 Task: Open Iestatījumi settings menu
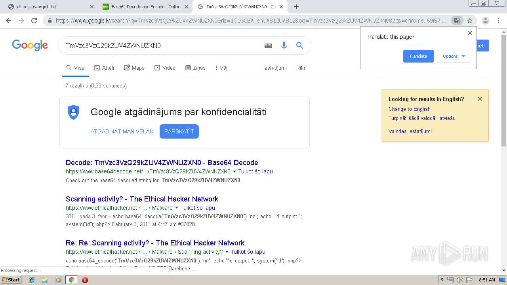[x=275, y=68]
